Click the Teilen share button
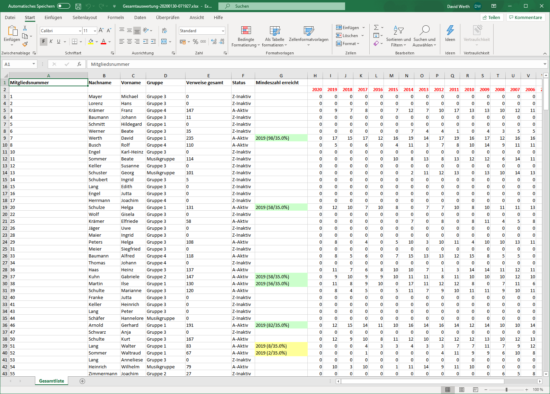This screenshot has height=394, width=550. click(491, 18)
